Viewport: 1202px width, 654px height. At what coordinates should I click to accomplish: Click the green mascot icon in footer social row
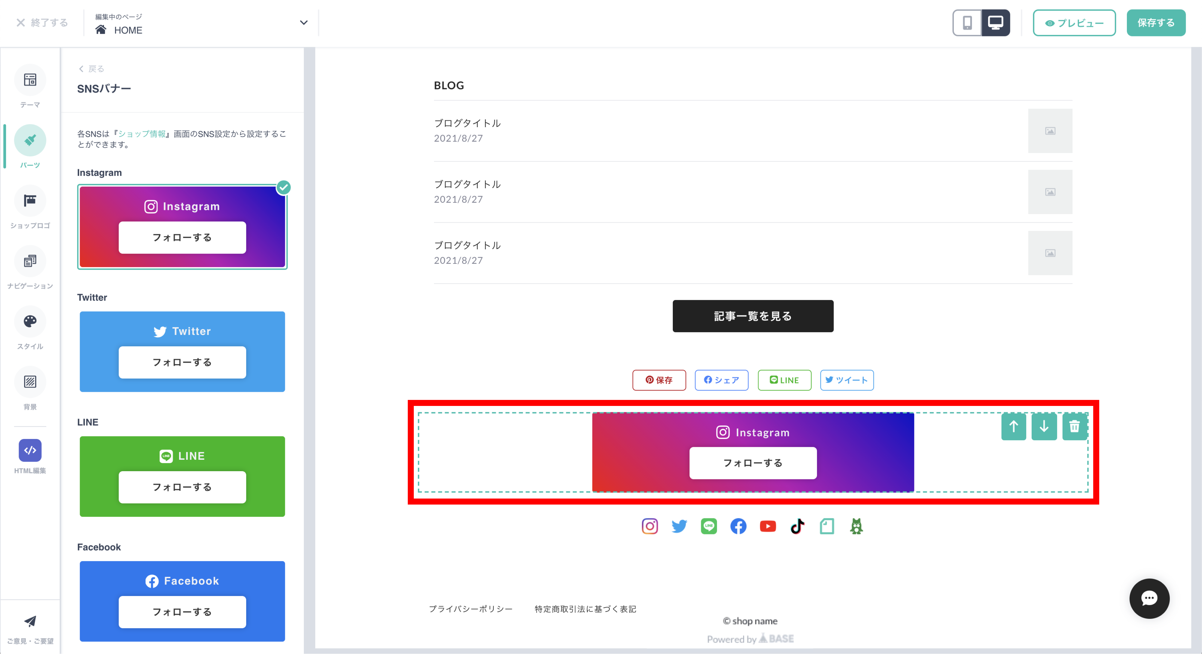[x=856, y=526]
